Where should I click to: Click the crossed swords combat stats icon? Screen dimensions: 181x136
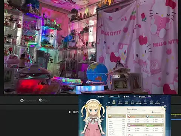click(x=110, y=116)
